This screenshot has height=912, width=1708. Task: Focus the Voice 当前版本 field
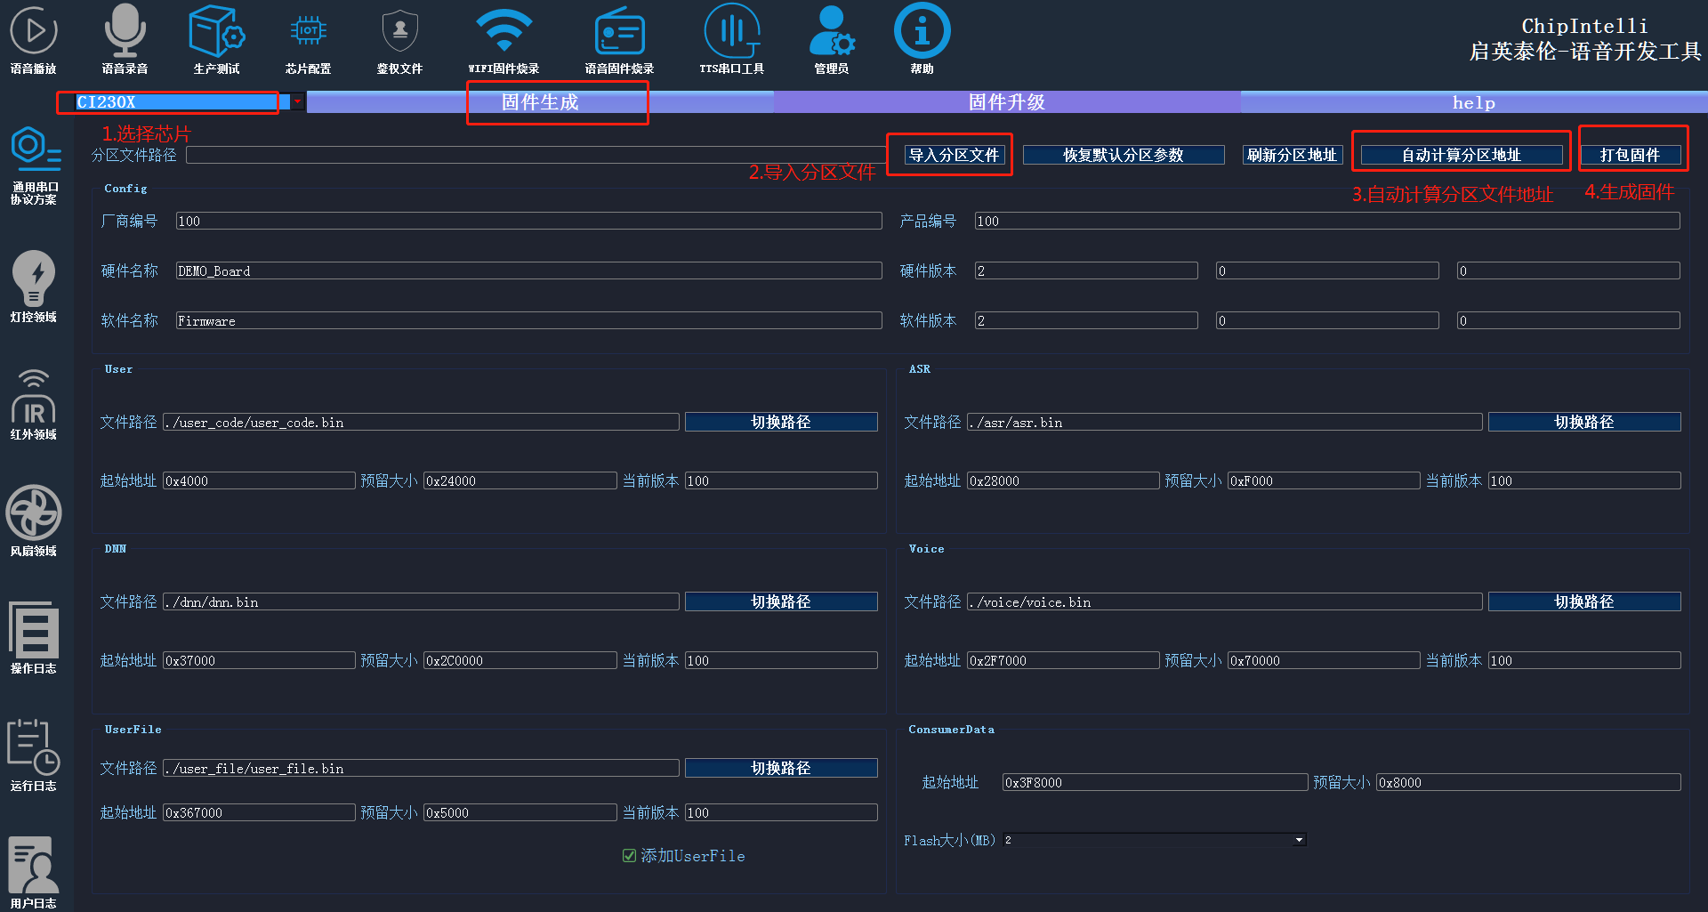click(1584, 660)
